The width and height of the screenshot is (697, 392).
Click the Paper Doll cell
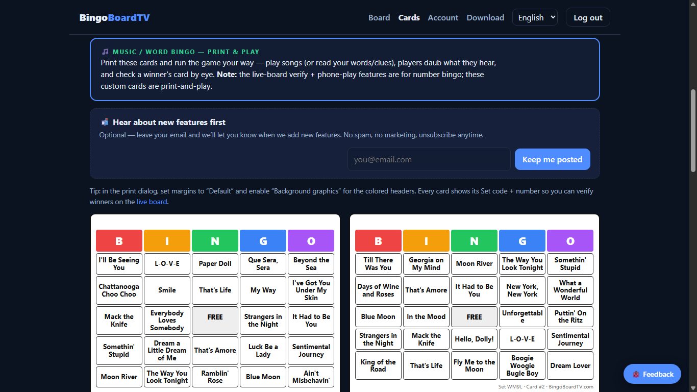[x=215, y=264]
